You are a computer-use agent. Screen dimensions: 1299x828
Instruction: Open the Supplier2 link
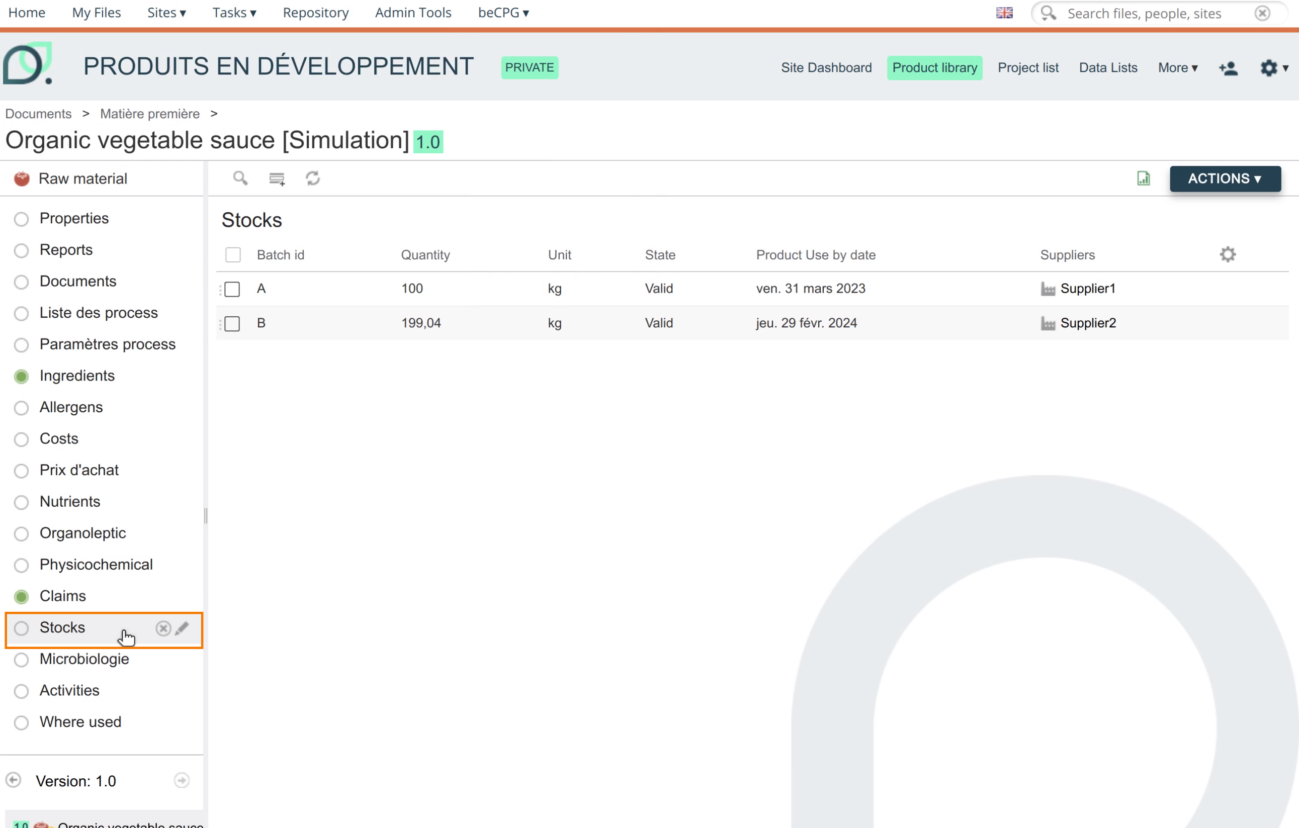(x=1088, y=323)
